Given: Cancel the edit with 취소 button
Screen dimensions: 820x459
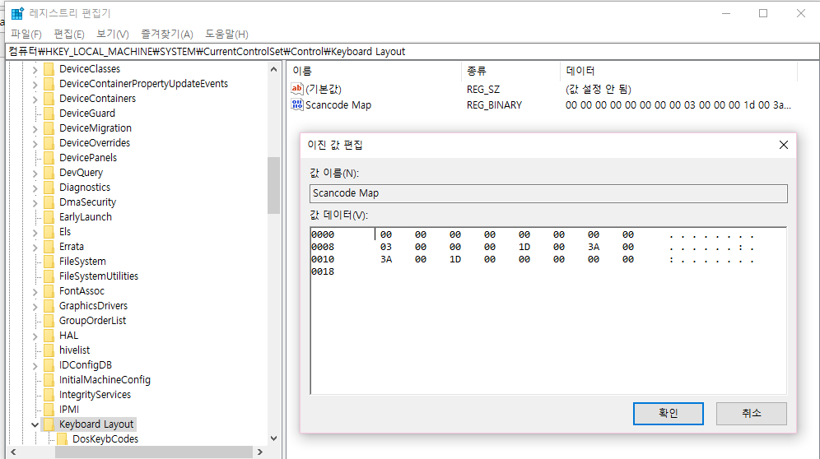Looking at the screenshot, I should 751,414.
